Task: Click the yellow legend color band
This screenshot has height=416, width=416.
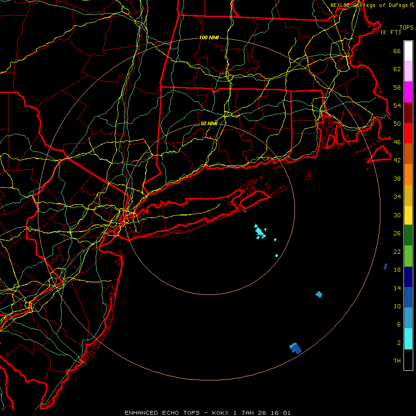Action: pyautogui.click(x=408, y=215)
